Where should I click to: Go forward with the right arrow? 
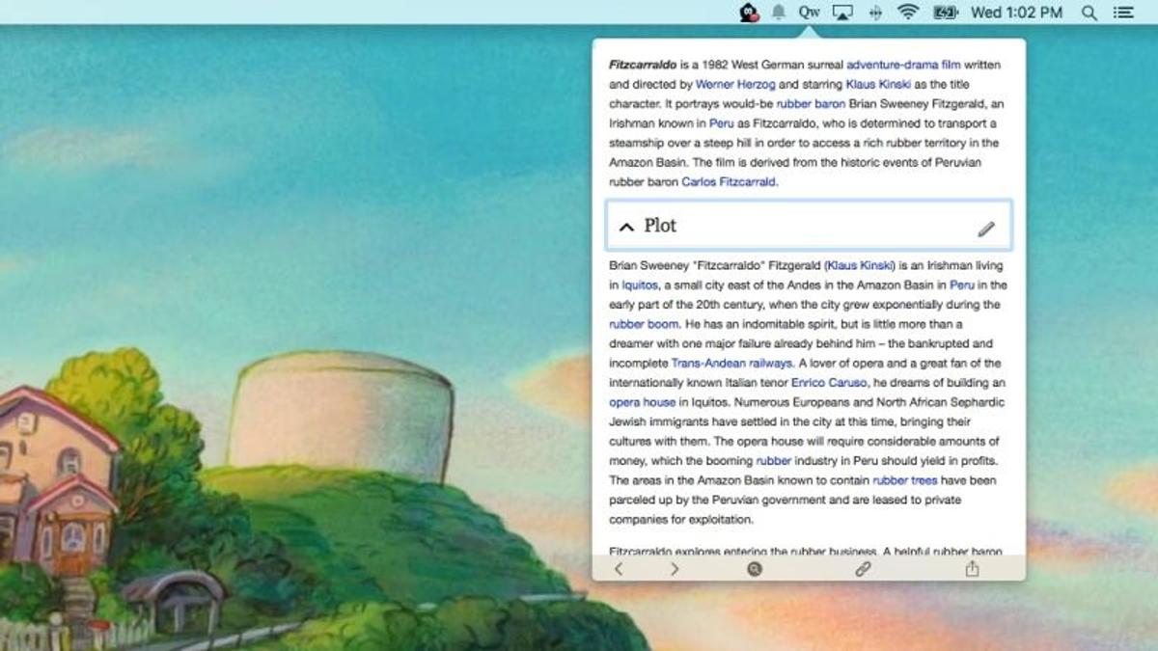(675, 569)
